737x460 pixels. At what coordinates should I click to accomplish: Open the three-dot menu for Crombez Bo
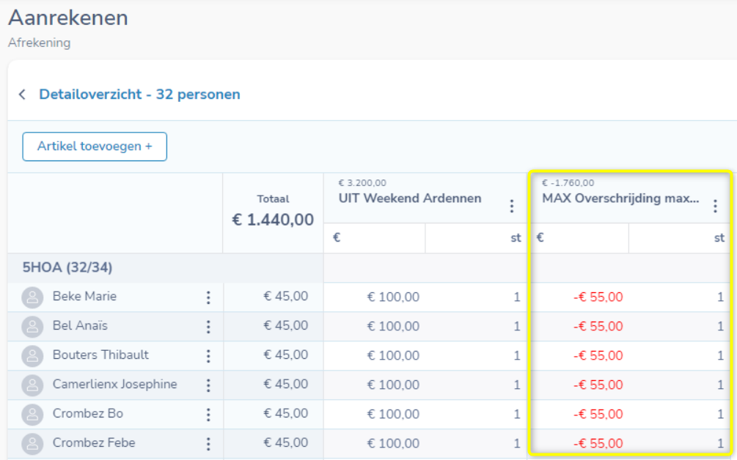(208, 415)
